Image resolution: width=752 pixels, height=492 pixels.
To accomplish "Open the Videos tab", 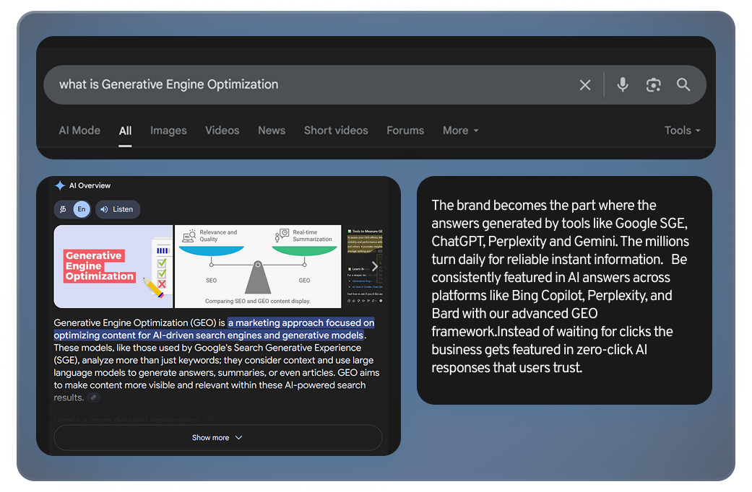I will [222, 131].
